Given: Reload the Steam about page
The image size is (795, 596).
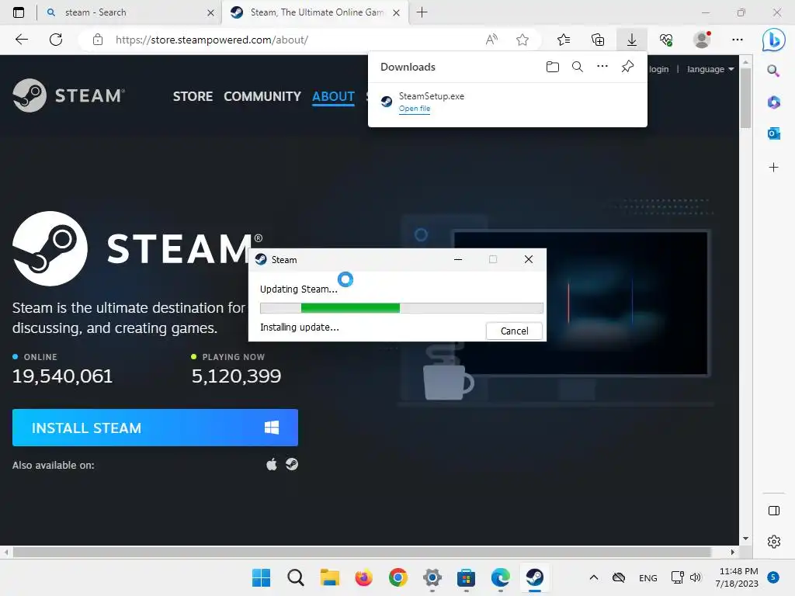Looking at the screenshot, I should [56, 40].
